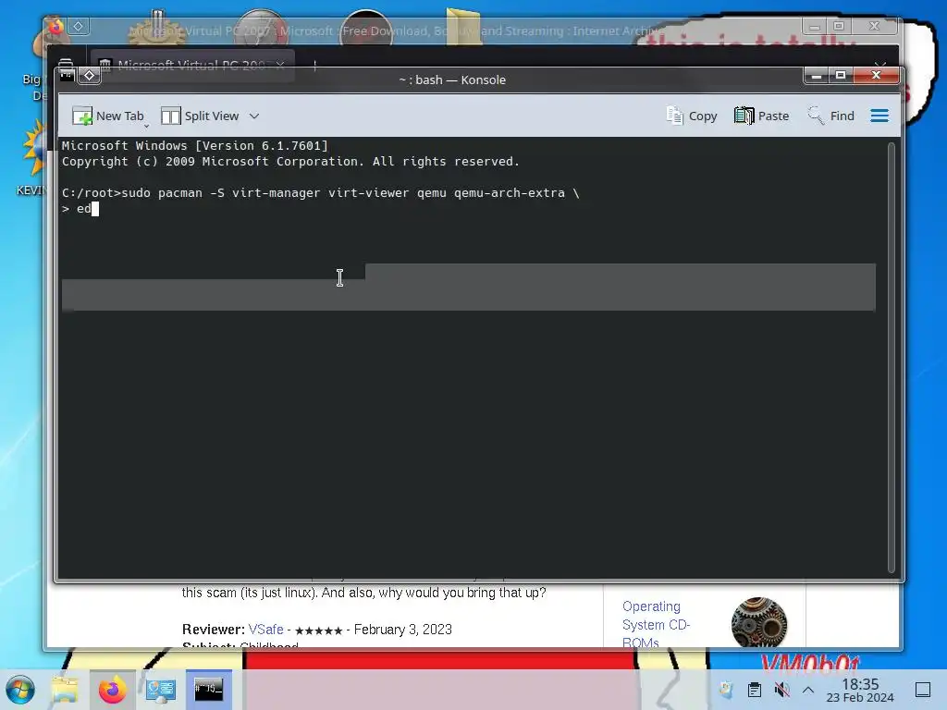This screenshot has width=947, height=710.
Task: Open the system settings taskbar icon
Action: point(161,690)
